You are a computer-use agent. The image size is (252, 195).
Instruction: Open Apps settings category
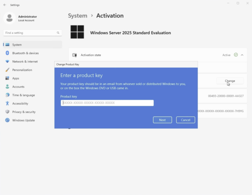pos(32,78)
